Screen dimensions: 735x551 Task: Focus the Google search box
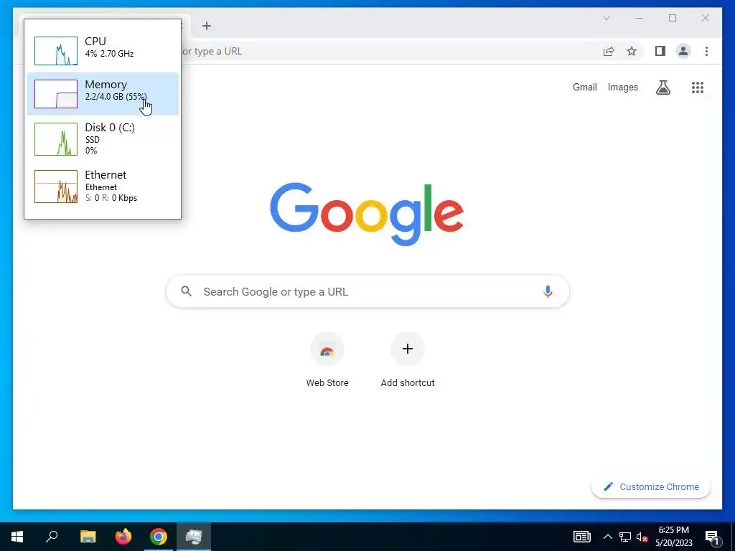coord(367,291)
